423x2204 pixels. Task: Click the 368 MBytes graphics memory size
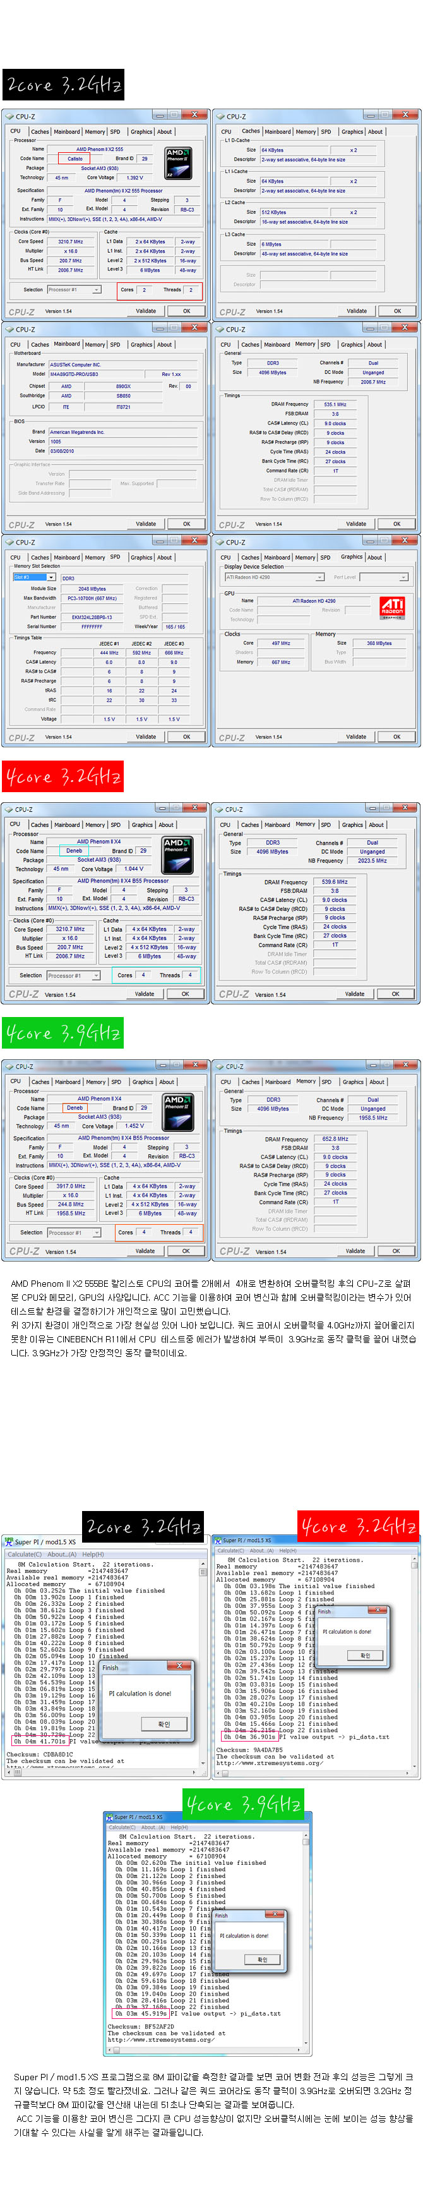click(379, 644)
